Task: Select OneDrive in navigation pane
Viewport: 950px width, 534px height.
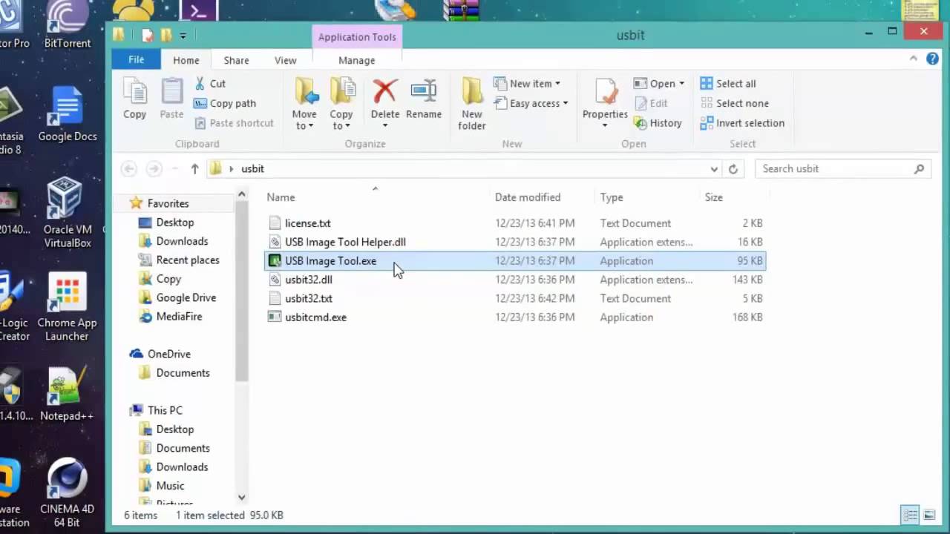Action: [169, 354]
